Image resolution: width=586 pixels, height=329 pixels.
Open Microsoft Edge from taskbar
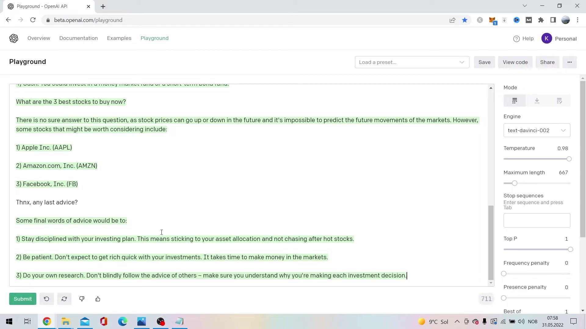tap(122, 321)
